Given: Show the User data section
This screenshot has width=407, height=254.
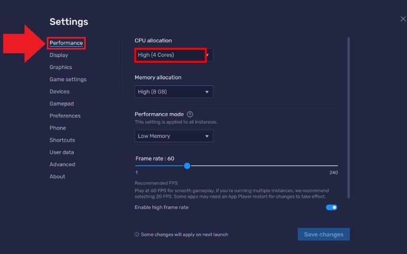Looking at the screenshot, I should (x=62, y=152).
